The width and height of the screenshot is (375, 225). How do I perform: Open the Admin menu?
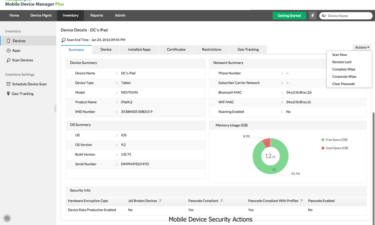pos(120,15)
